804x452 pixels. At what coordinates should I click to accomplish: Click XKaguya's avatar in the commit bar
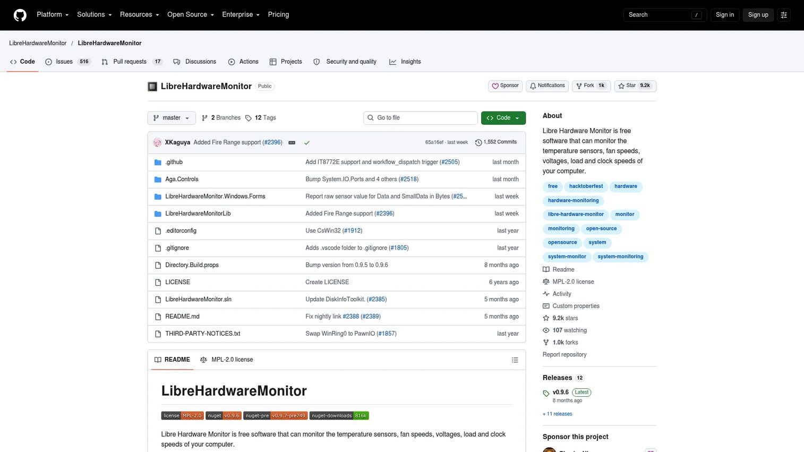(x=157, y=142)
